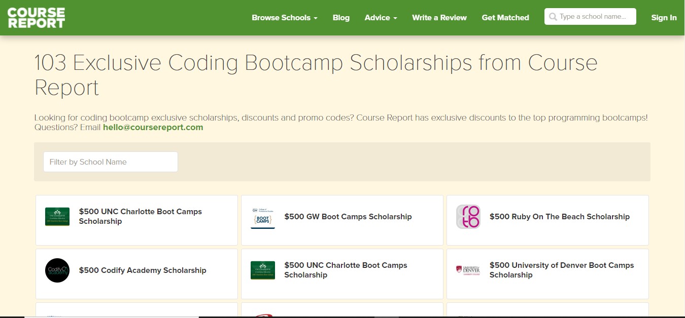
Task: Open the Write a Review page
Action: point(439,18)
